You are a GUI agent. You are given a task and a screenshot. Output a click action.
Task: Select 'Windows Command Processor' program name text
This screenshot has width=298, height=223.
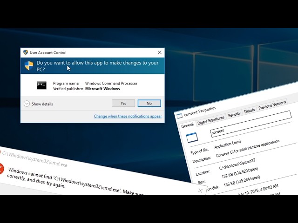[x=111, y=83]
